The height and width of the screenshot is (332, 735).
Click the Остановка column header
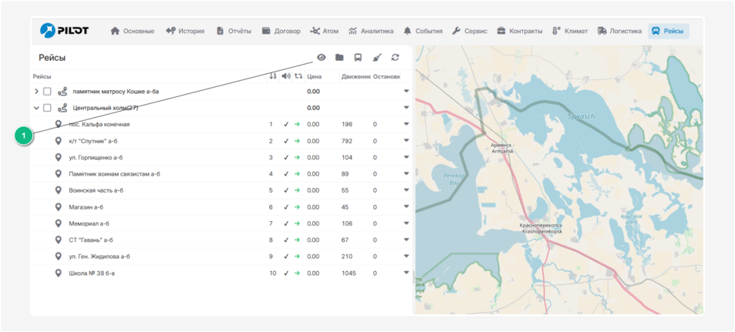pos(386,76)
